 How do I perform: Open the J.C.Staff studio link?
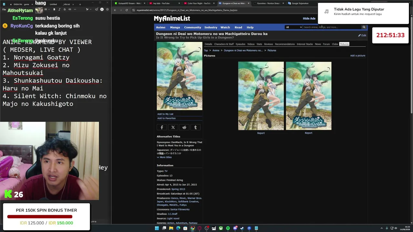coord(173,214)
